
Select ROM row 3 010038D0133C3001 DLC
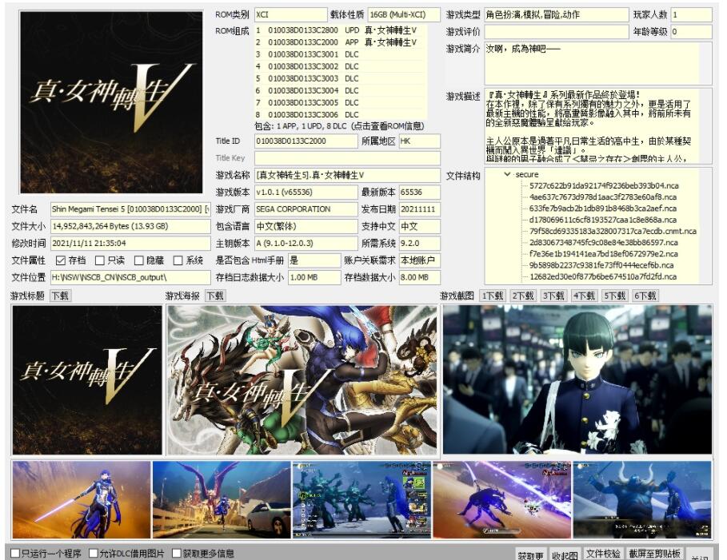(339, 54)
